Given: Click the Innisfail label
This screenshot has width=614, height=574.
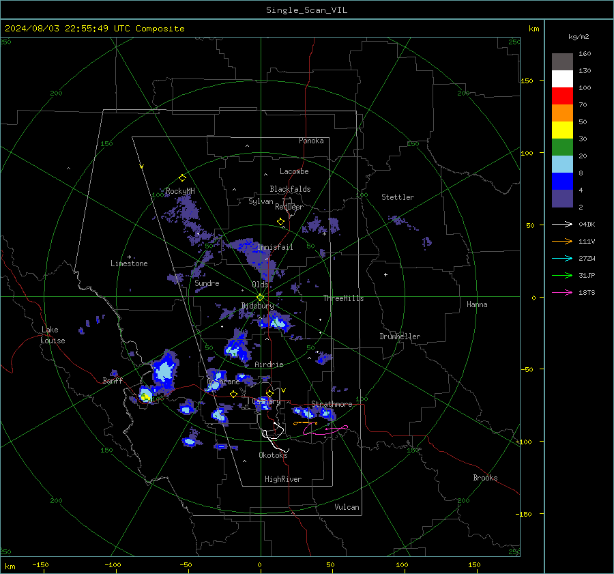Looking at the screenshot, I should click(x=276, y=247).
